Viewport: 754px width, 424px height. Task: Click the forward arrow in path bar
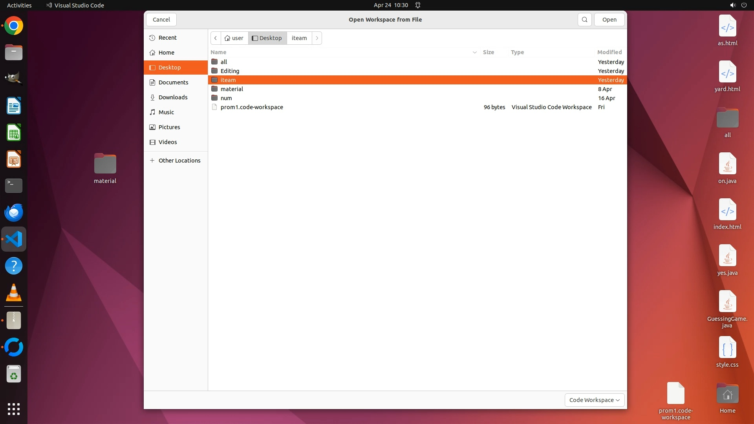point(317,38)
